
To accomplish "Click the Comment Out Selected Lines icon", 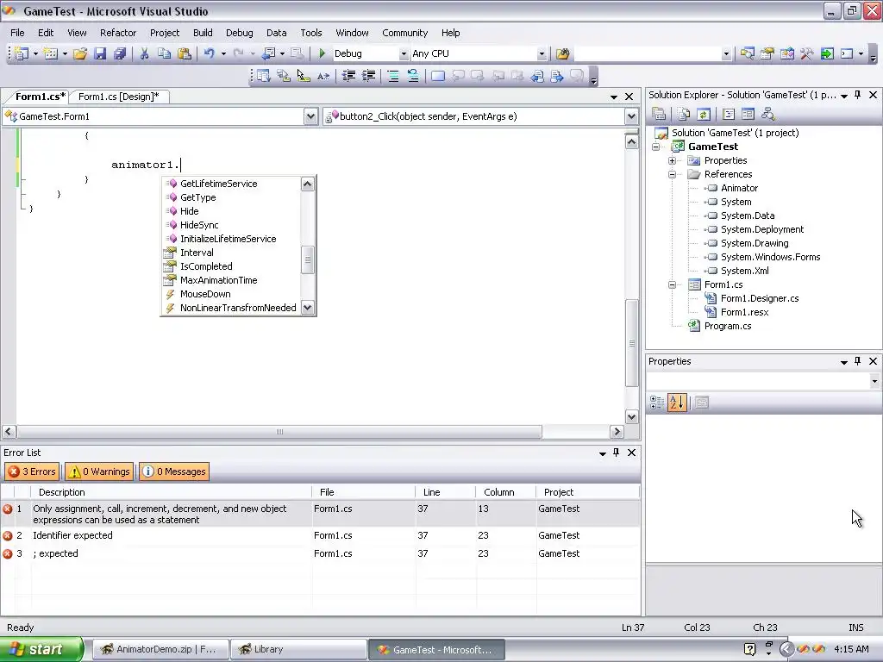I will tap(393, 76).
